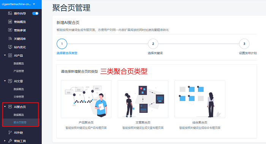This screenshot has width=266, height=144.
Task: Click the 产品聚合页 card title
Action: click(x=86, y=122)
